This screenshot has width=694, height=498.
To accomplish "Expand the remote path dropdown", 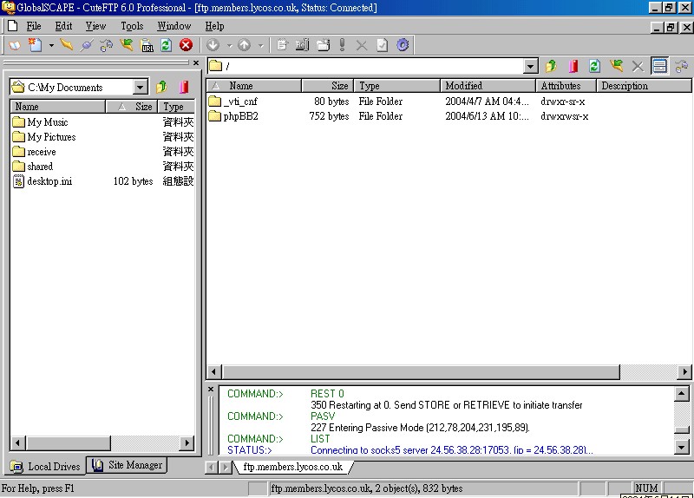I will (531, 67).
